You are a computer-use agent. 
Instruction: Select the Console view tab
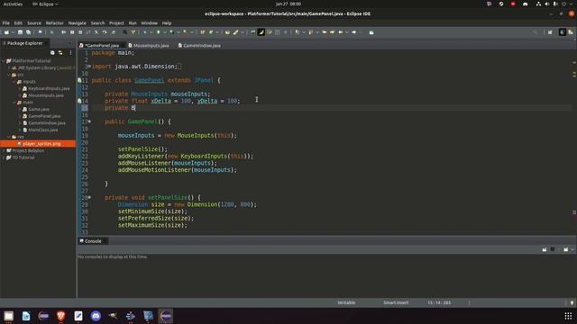(x=92, y=241)
